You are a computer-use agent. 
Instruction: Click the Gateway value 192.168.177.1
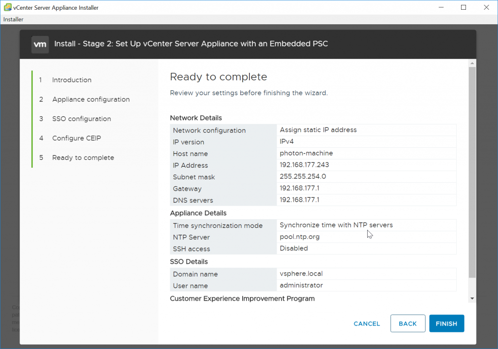300,188
